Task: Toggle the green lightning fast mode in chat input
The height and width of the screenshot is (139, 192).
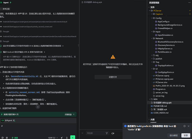Action: pos(15,138)
